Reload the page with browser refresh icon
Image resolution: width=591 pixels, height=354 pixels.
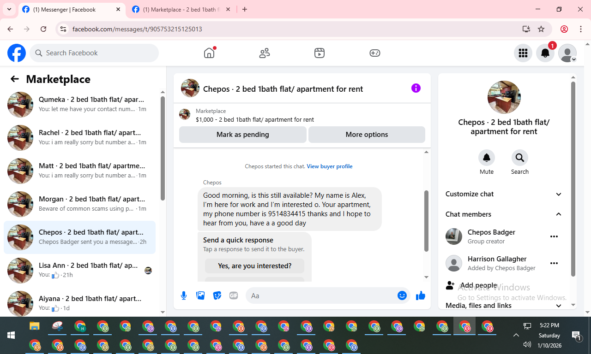tap(43, 29)
